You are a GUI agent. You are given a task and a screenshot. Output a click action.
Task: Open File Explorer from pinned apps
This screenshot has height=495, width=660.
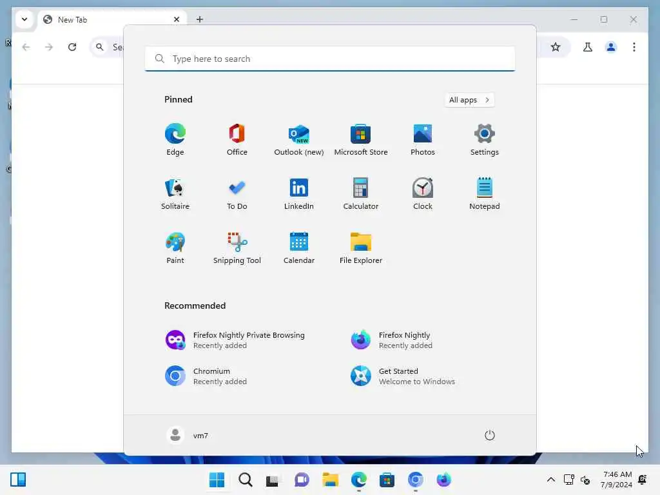click(361, 248)
